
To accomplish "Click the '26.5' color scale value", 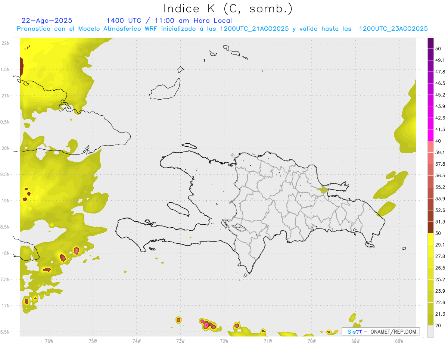I will click(440, 268).
